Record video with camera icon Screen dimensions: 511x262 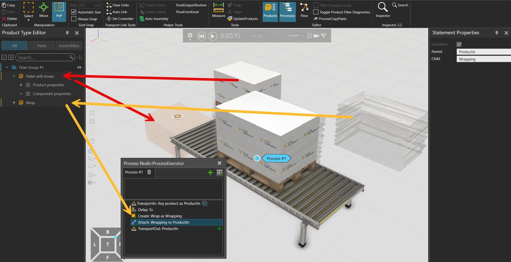(x=316, y=36)
